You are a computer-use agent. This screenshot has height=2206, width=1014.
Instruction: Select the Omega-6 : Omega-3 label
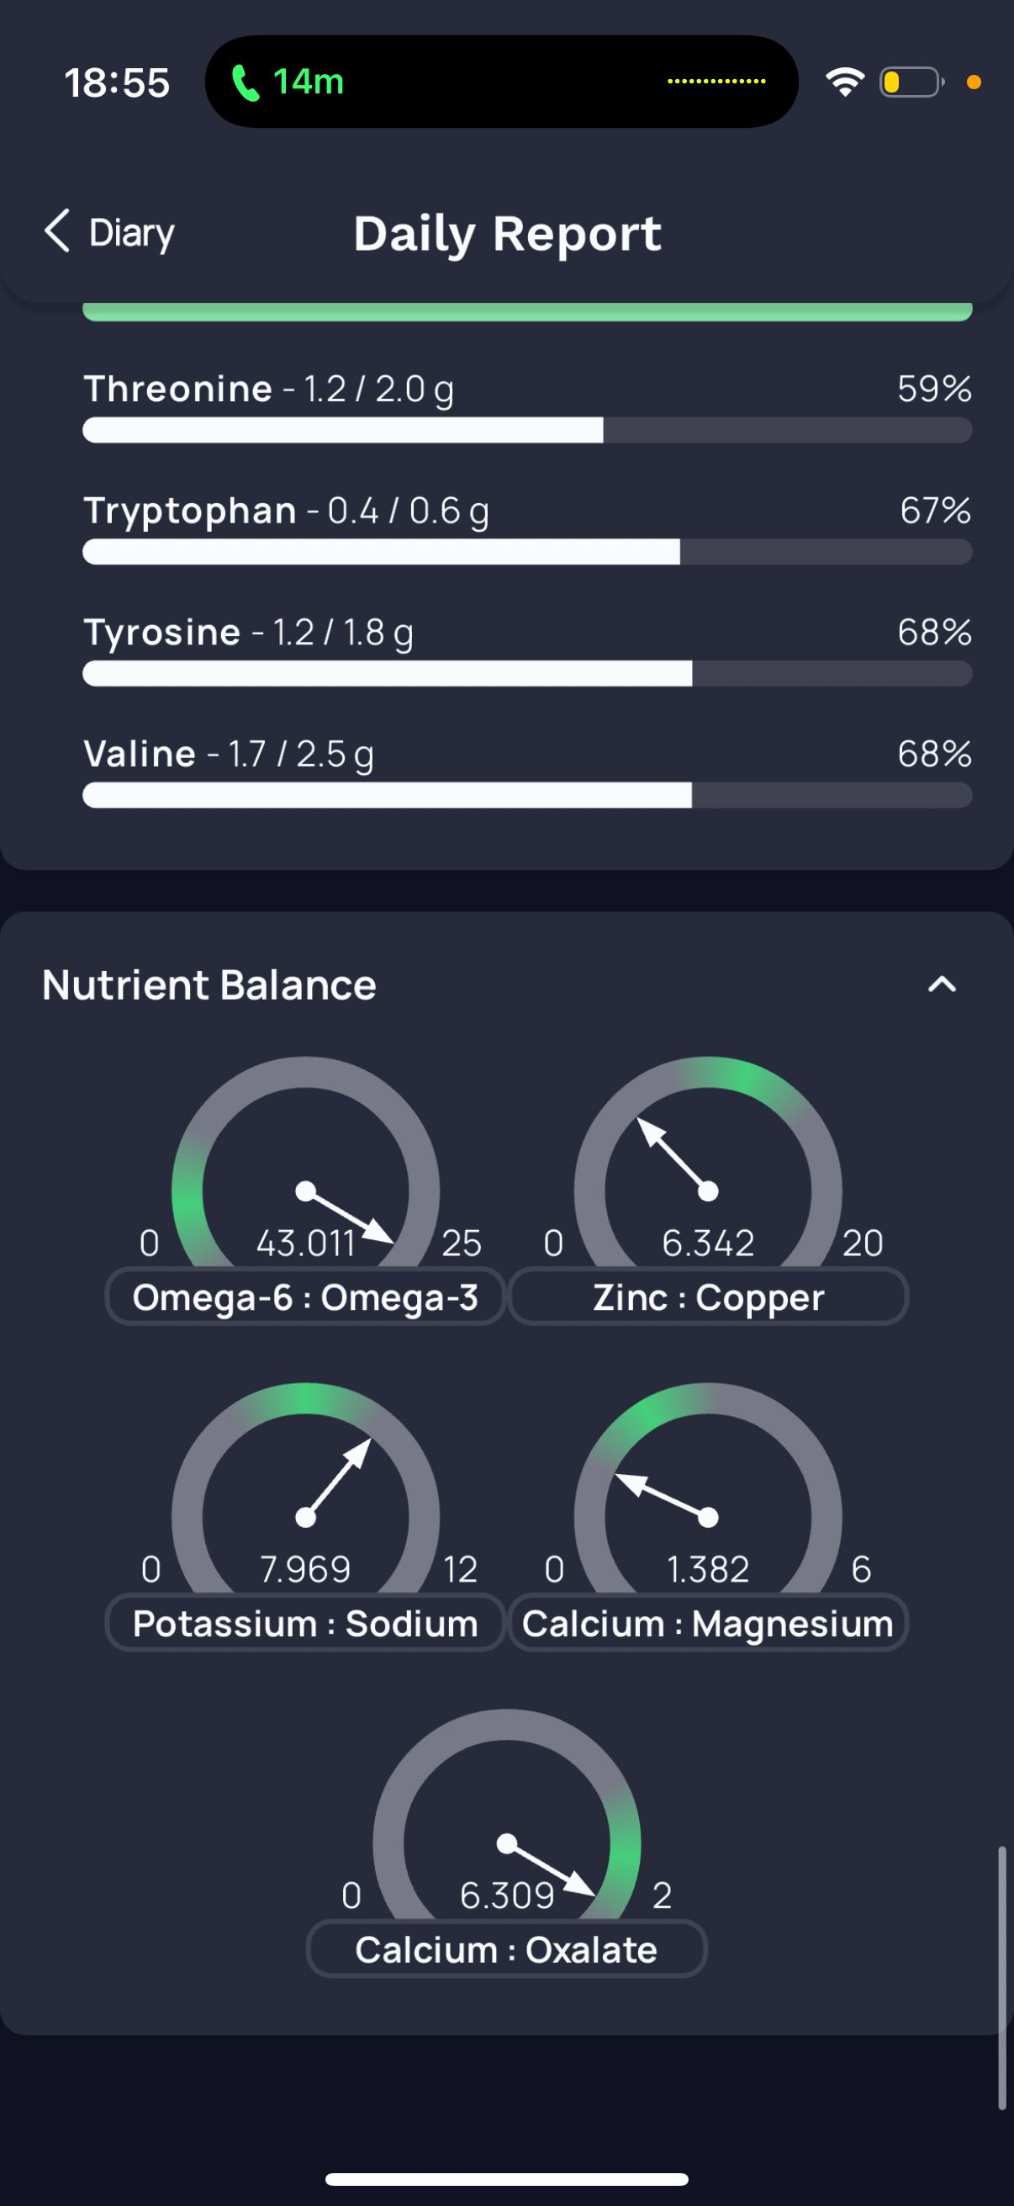tap(305, 1297)
